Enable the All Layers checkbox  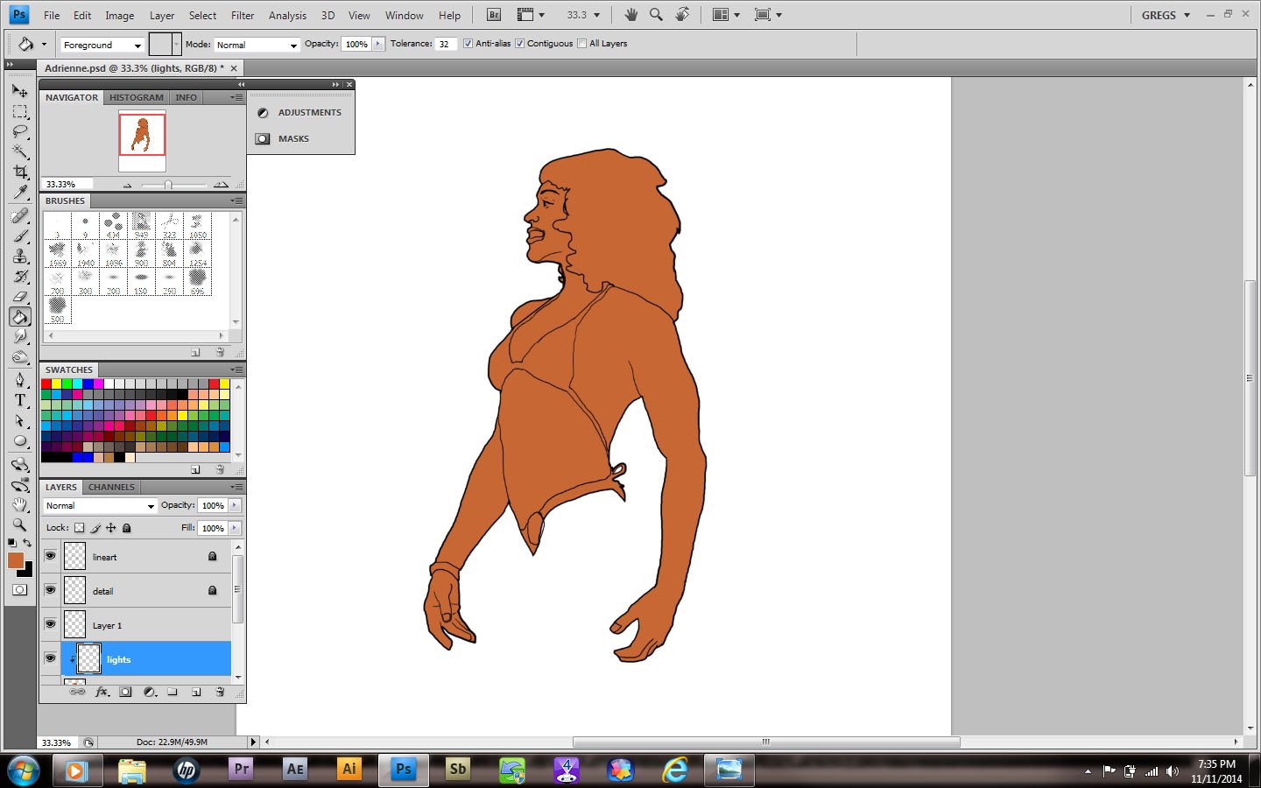click(x=582, y=44)
